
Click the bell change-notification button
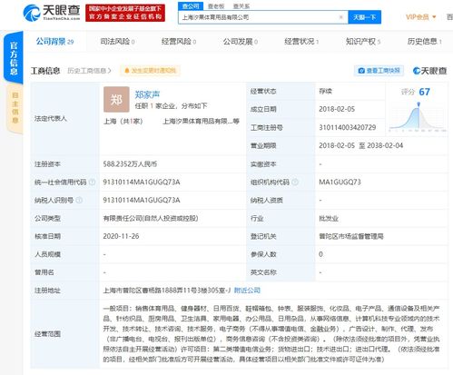[x=150, y=71]
